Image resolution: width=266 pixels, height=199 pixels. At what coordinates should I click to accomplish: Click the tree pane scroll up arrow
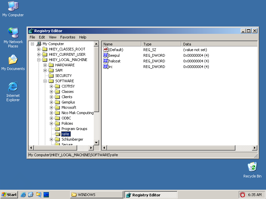96,44
